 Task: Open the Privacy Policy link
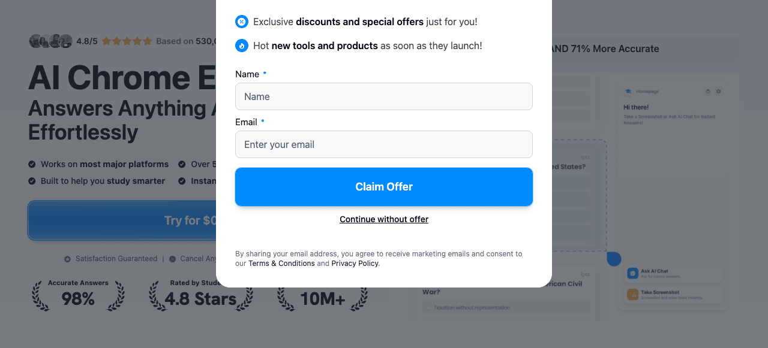(x=355, y=264)
